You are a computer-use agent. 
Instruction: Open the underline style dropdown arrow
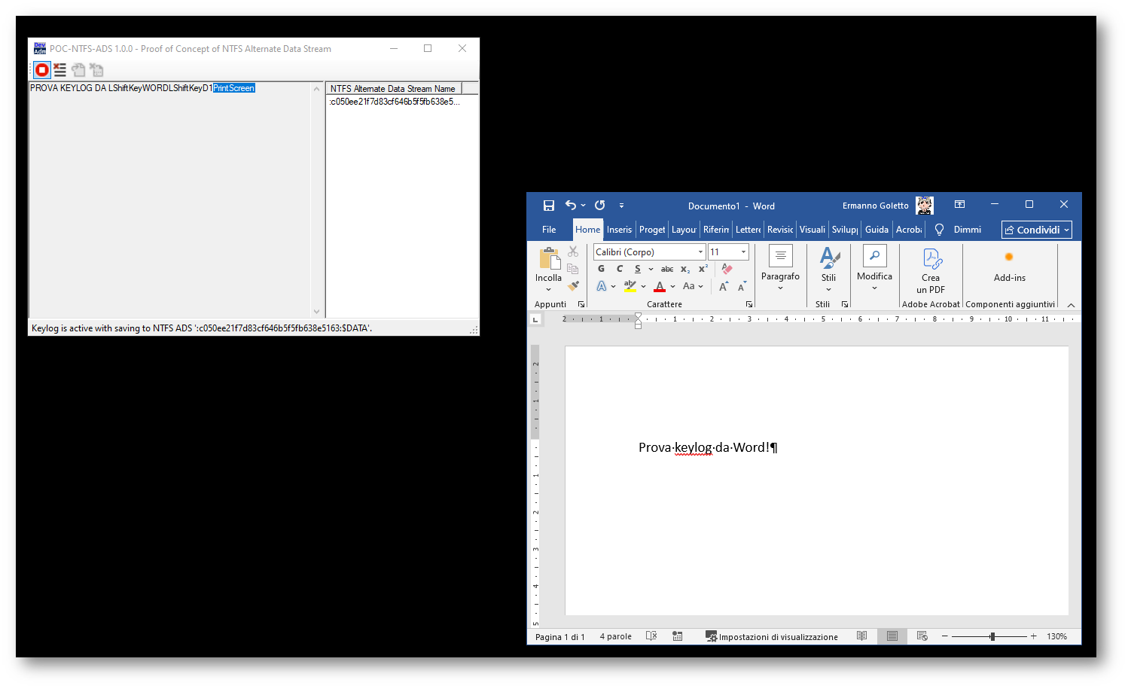tap(651, 269)
